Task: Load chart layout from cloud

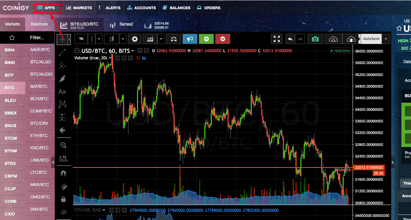Action: point(333,39)
